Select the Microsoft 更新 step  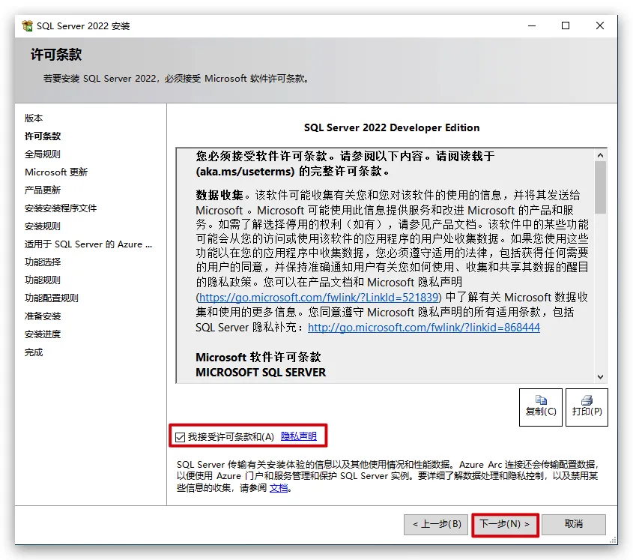[56, 172]
